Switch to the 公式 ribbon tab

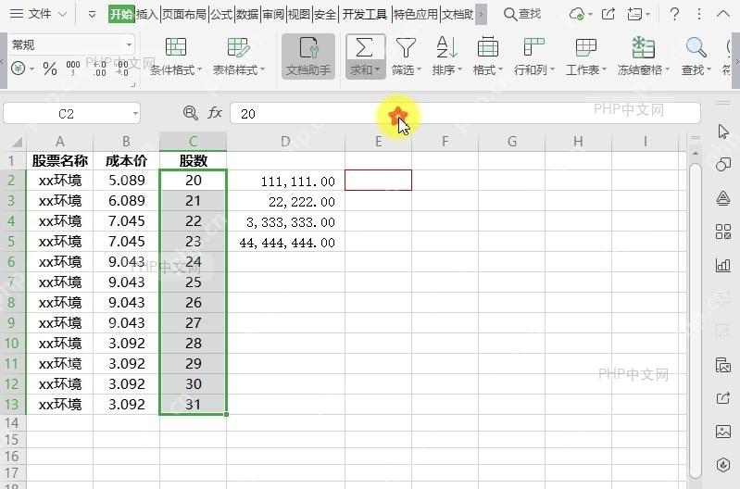coord(221,14)
